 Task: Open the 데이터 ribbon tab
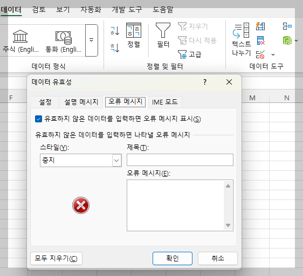pyautogui.click(x=11, y=10)
